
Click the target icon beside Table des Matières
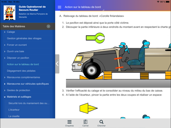click(48, 26)
